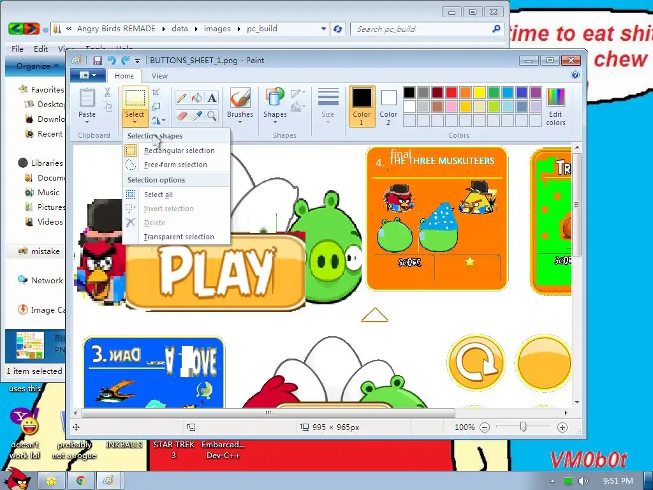
Task: Click the Cut scissors icon
Action: tap(107, 93)
